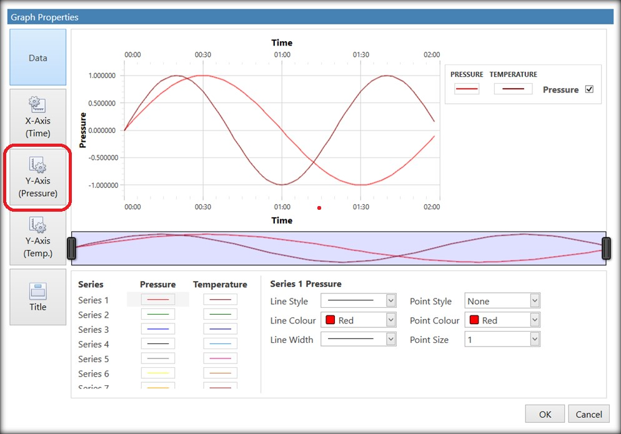Click the Pressure column header

tap(157, 284)
